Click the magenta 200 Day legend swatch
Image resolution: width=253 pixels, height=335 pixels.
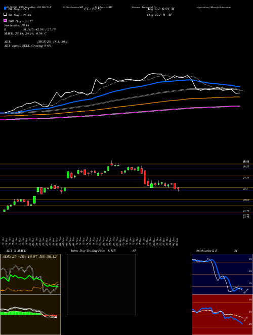coord(5,20)
